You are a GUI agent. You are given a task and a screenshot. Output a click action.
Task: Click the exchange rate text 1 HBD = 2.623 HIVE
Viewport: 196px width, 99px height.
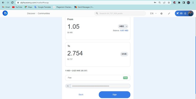point(76,71)
